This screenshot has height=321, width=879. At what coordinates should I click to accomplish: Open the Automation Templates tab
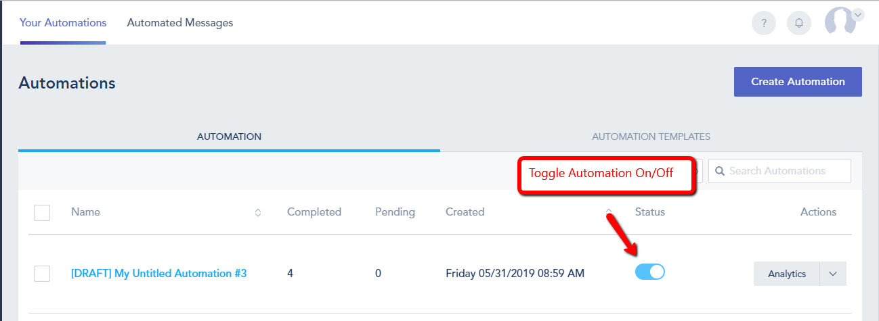(x=651, y=137)
